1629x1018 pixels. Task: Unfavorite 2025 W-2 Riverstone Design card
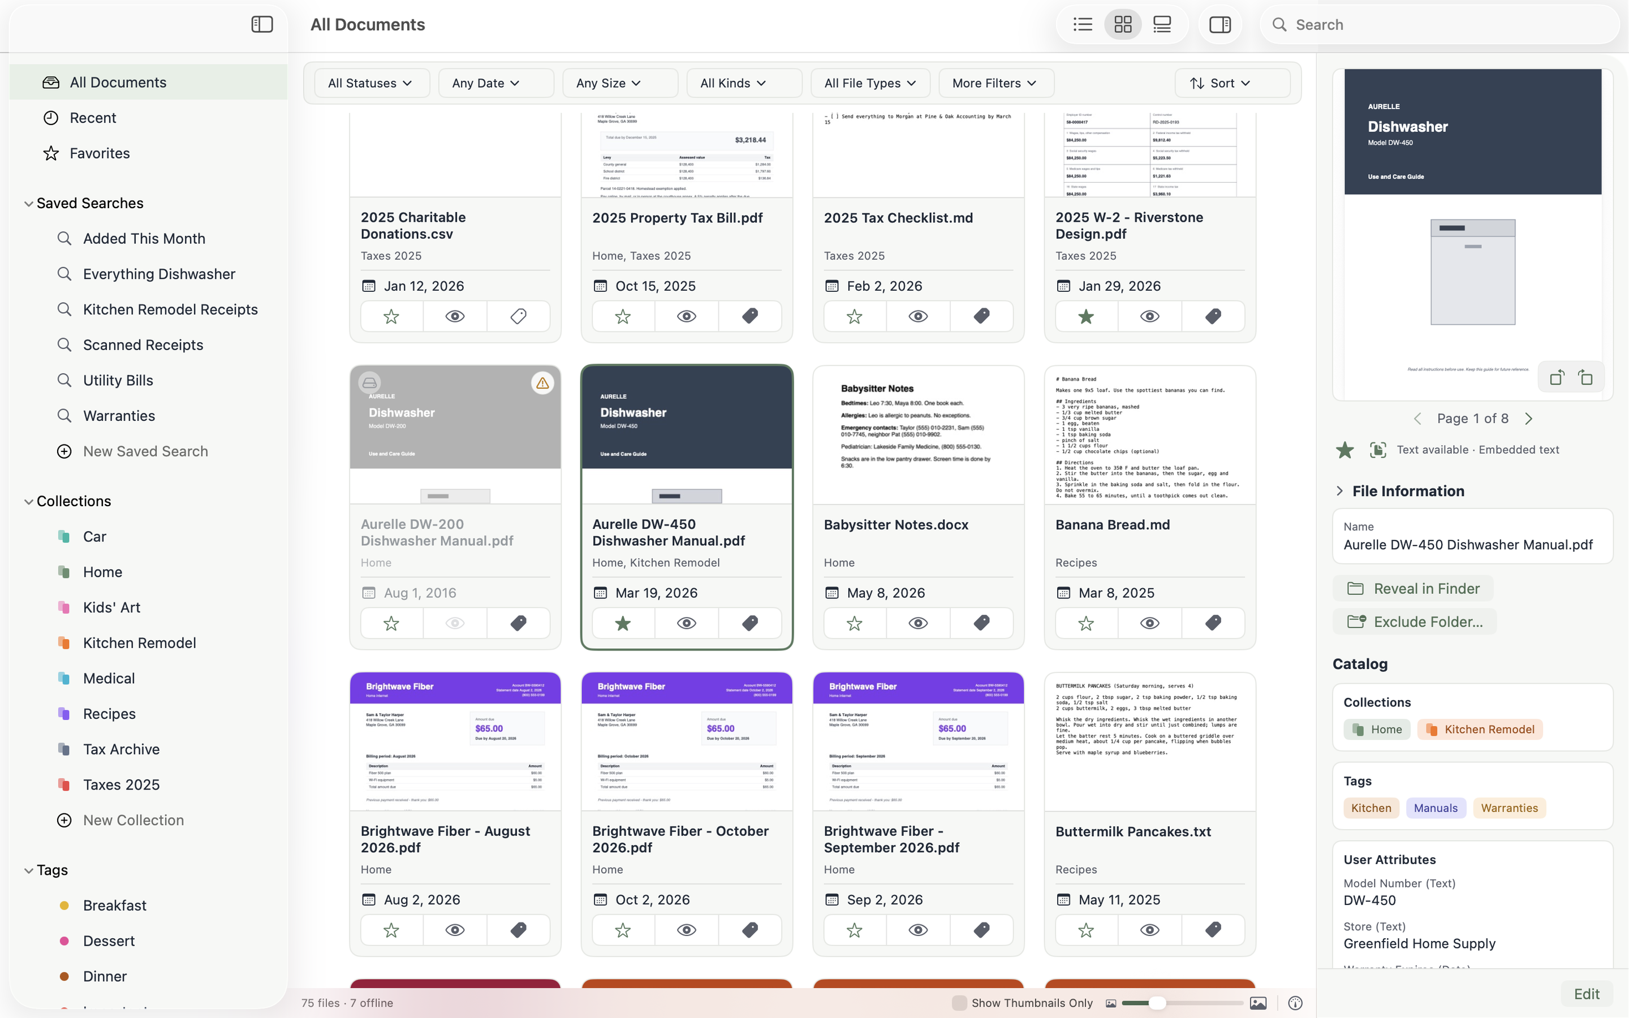coord(1086,316)
